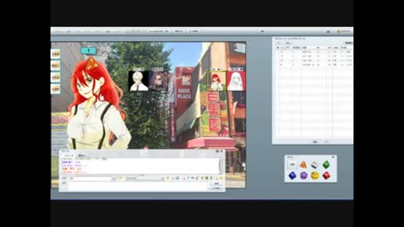Select the white-haired man character piece
Screen dimensions: 404x227
click(x=138, y=81)
